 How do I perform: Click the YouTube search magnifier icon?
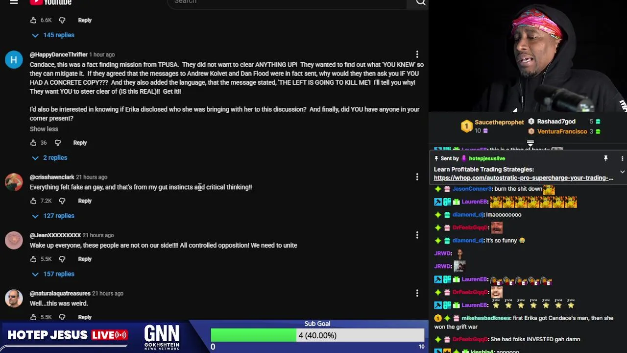coord(420,2)
